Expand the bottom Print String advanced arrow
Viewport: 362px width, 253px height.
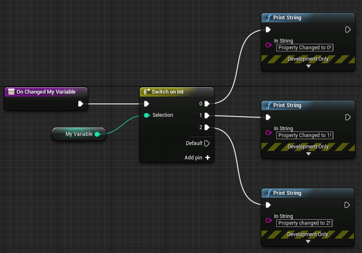click(308, 242)
